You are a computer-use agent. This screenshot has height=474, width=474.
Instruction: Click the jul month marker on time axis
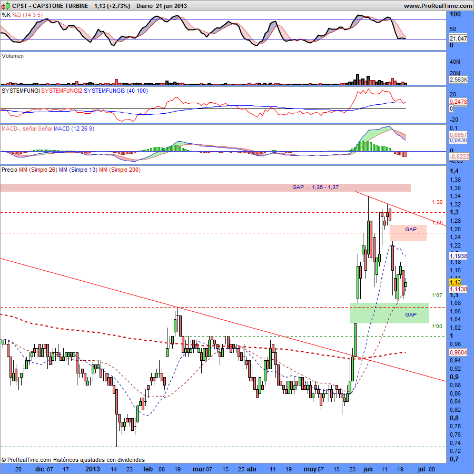point(421,469)
